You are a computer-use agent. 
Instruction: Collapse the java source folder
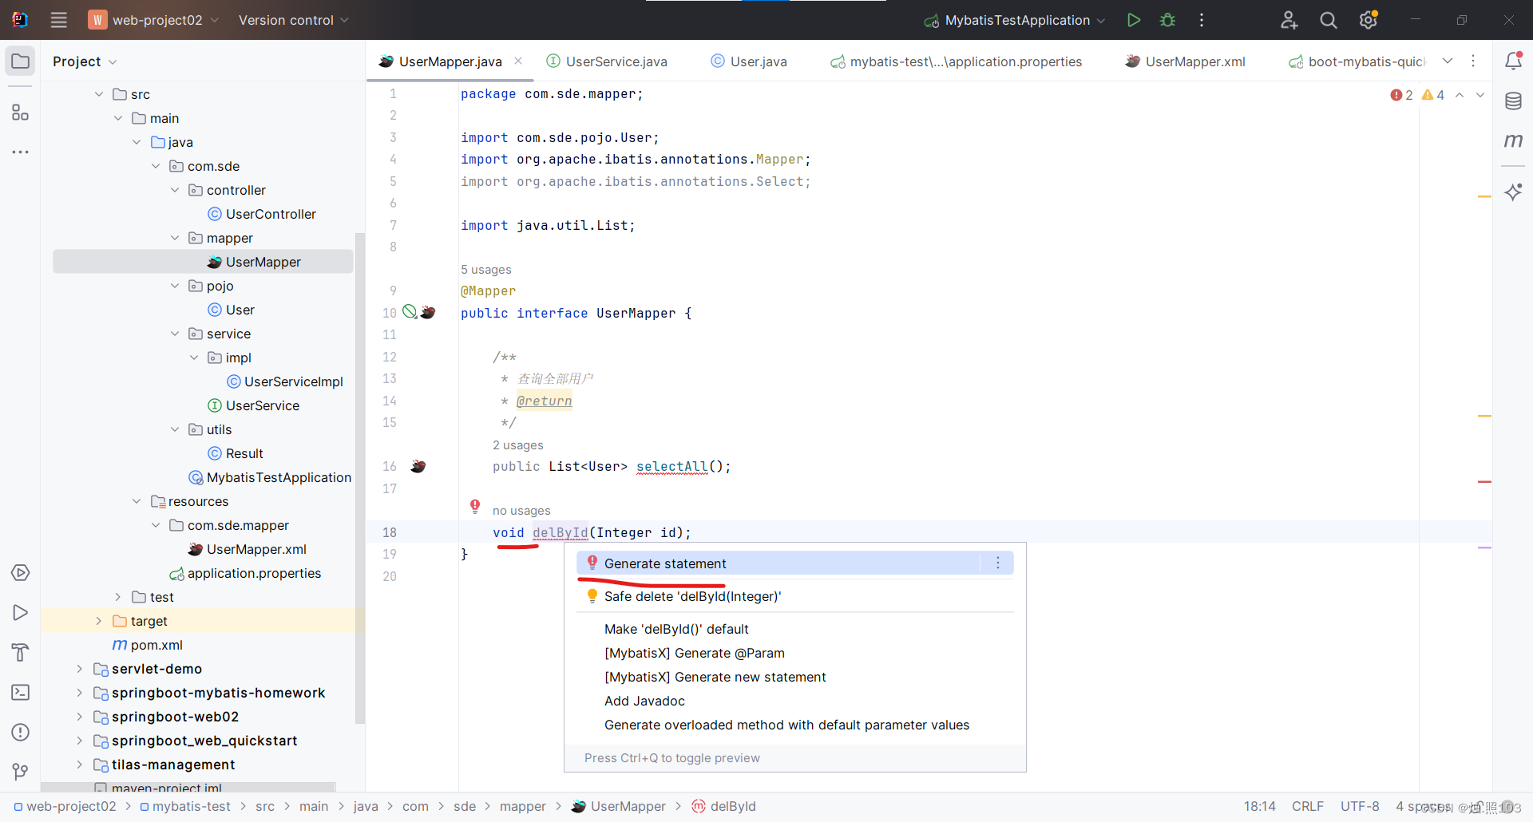tap(137, 142)
